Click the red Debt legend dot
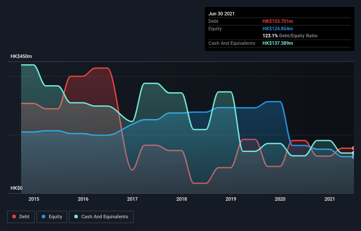The width and height of the screenshot is (361, 231). [x=14, y=217]
